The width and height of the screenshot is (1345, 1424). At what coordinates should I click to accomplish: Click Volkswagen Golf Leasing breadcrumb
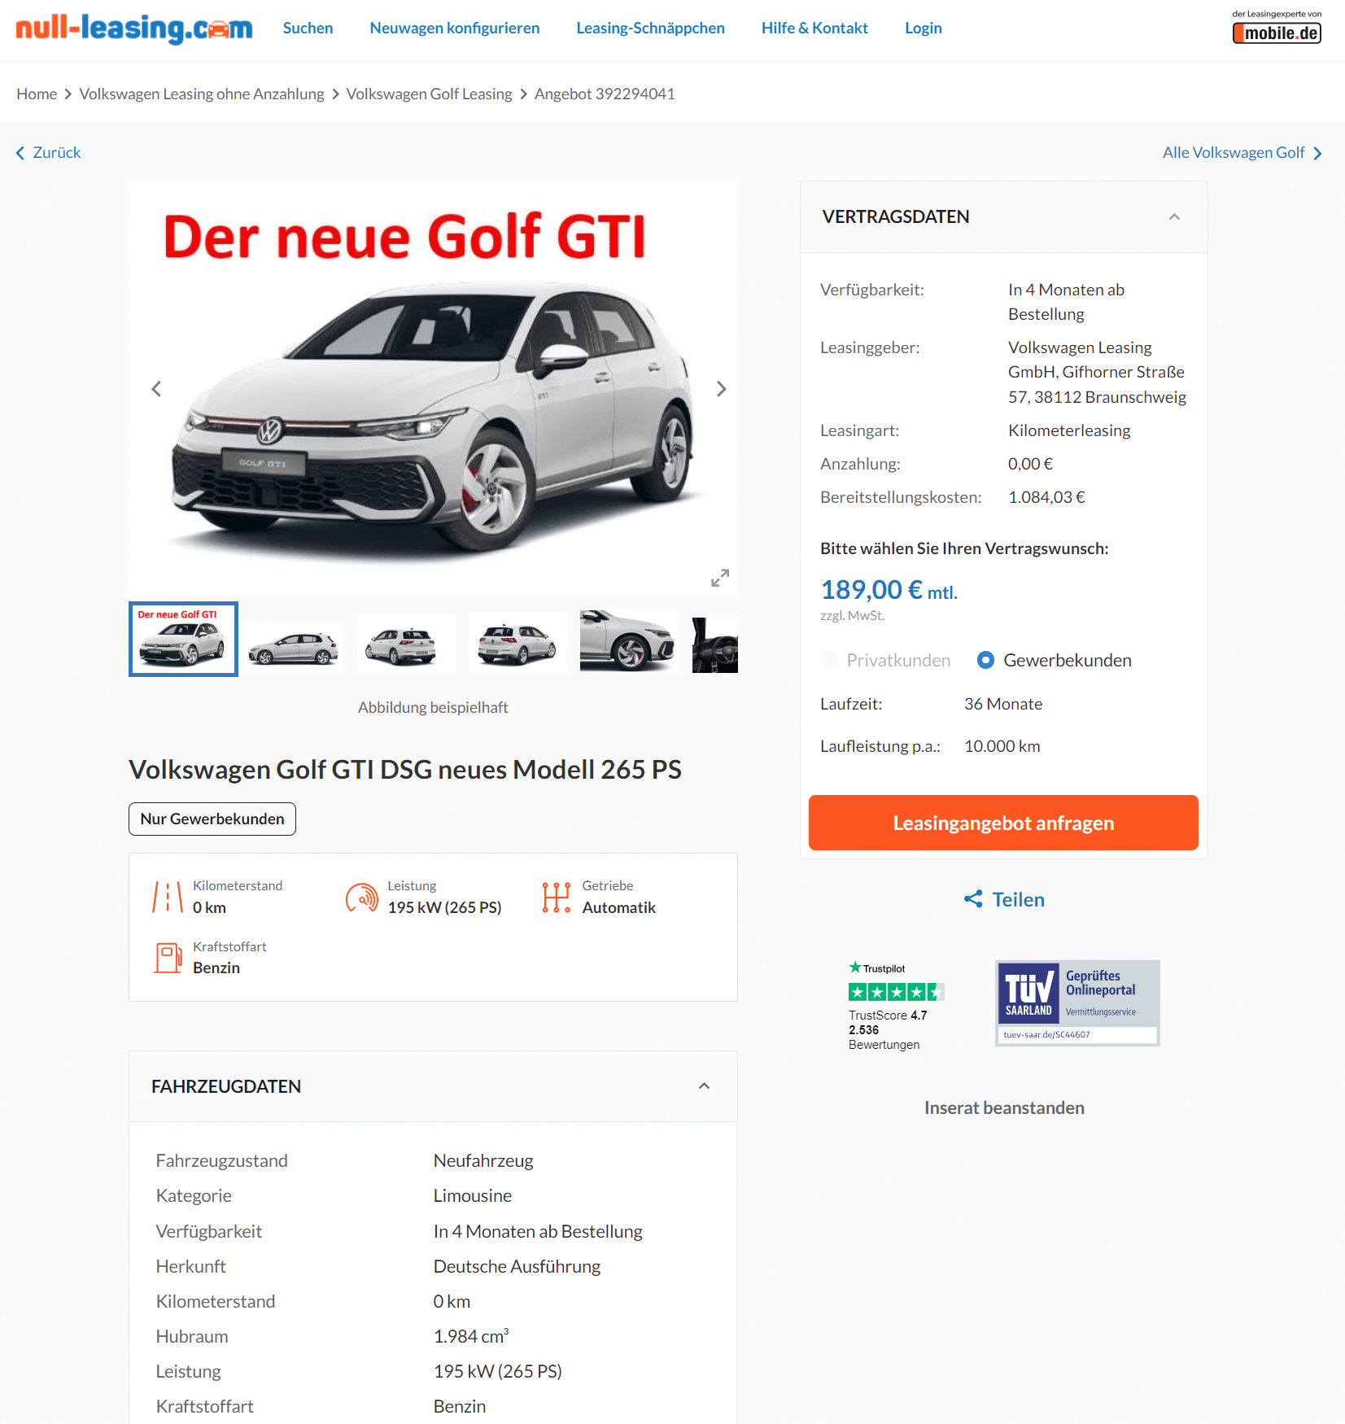pyautogui.click(x=429, y=94)
